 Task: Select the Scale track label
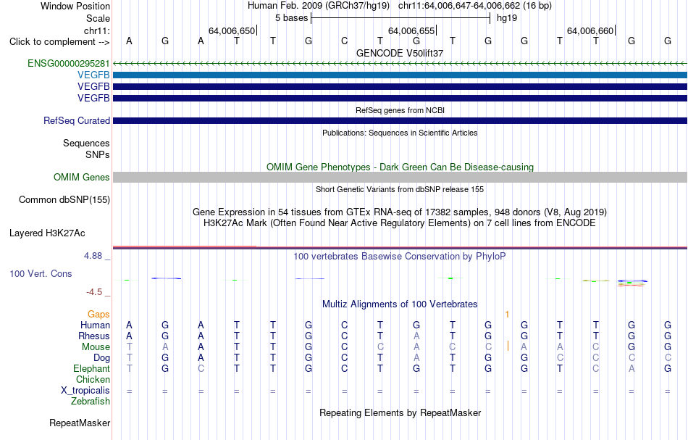tap(98, 18)
